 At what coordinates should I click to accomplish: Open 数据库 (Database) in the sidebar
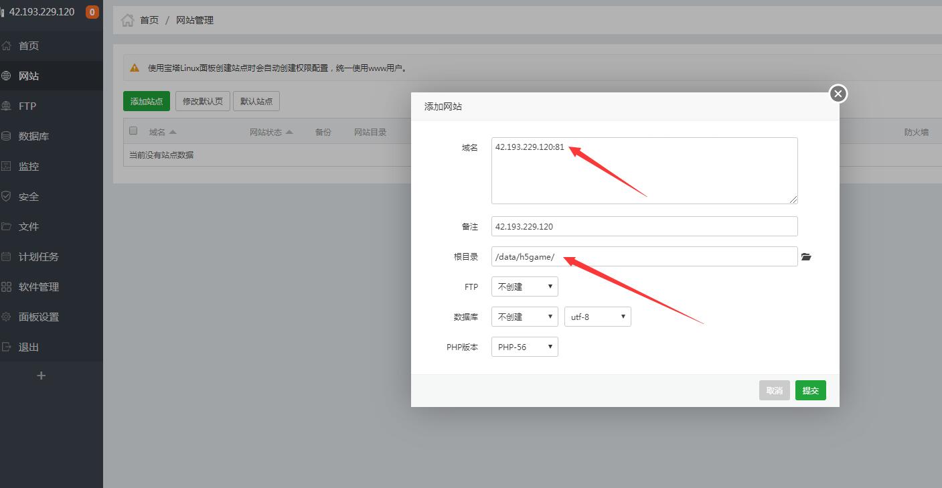[x=33, y=136]
